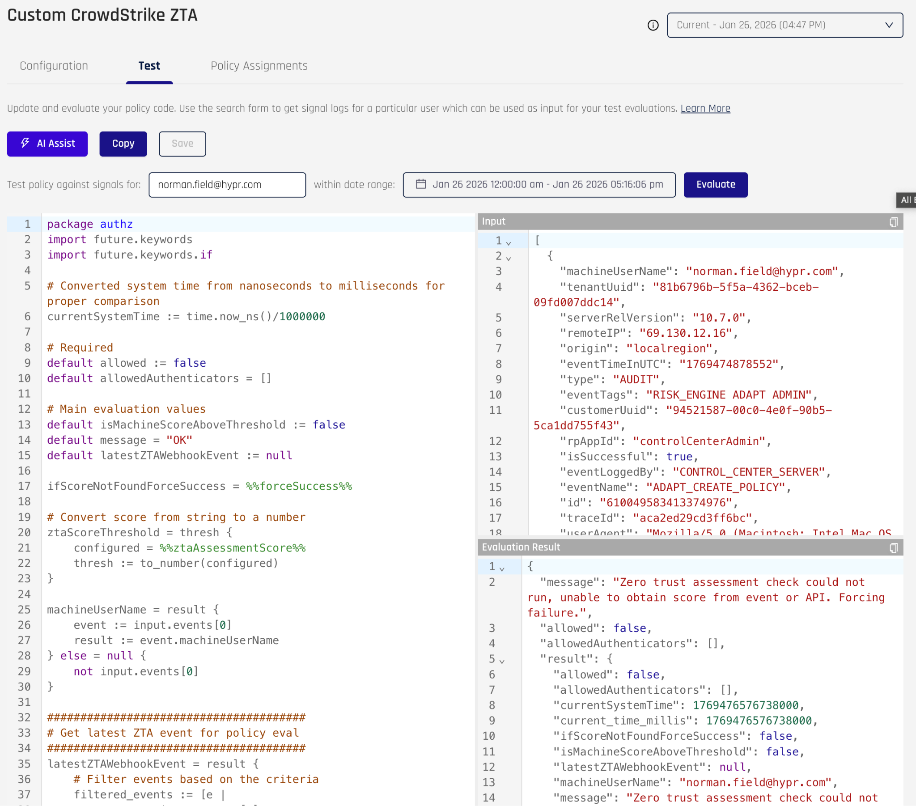The image size is (916, 806).
Task: Select the Test tab
Action: point(149,66)
